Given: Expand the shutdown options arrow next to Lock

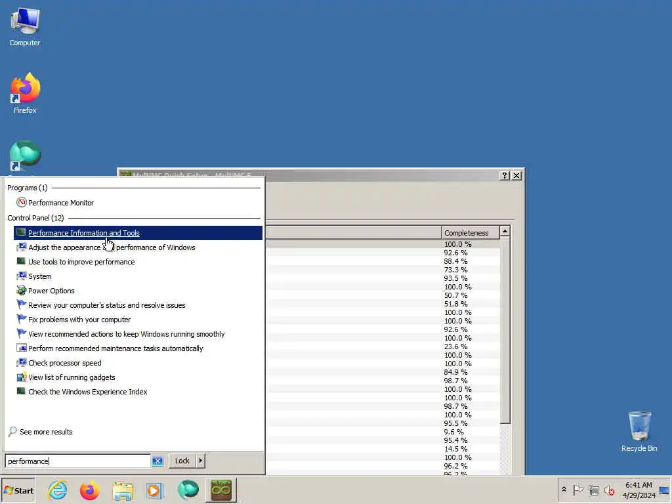Looking at the screenshot, I should [201, 461].
